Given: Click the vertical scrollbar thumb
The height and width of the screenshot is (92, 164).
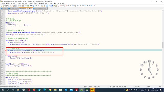Looking at the screenshot, I should [163, 45].
